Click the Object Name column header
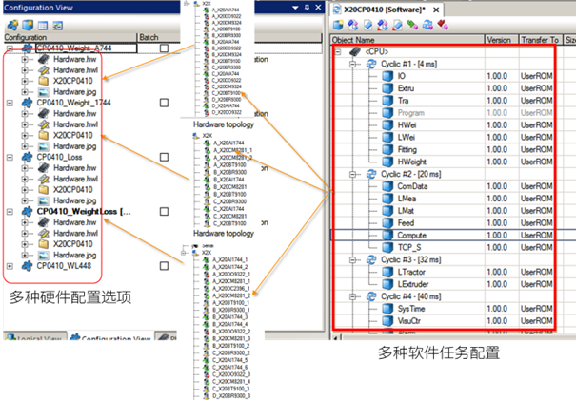 point(356,40)
